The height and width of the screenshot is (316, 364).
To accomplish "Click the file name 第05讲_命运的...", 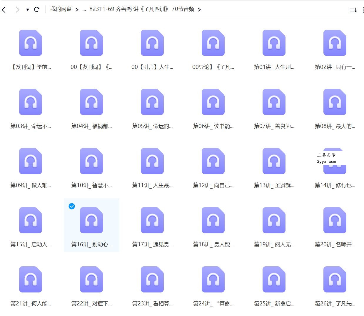I will pos(152,126).
